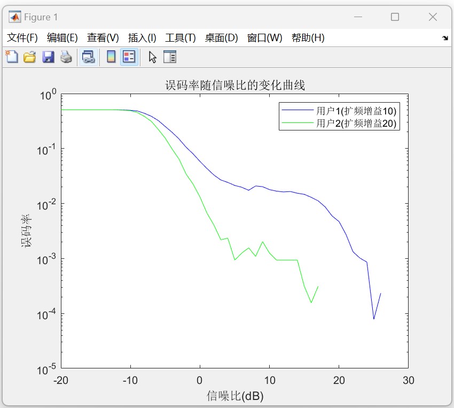
Task: Close the Figure 1 window
Action: (433, 17)
